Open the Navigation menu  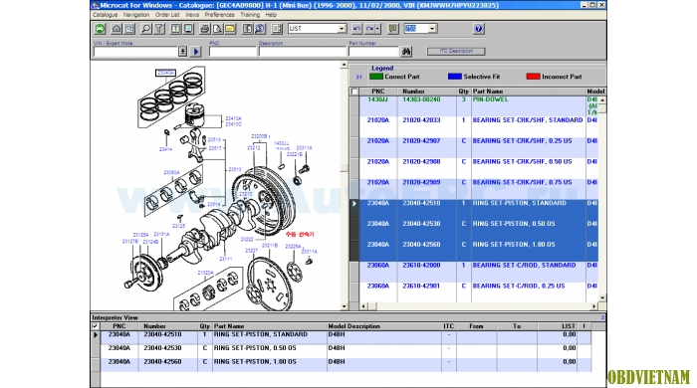point(136,15)
